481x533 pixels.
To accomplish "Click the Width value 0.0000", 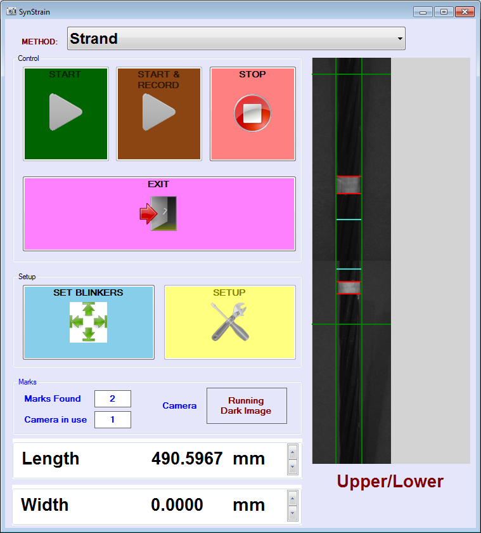I will tap(177, 505).
